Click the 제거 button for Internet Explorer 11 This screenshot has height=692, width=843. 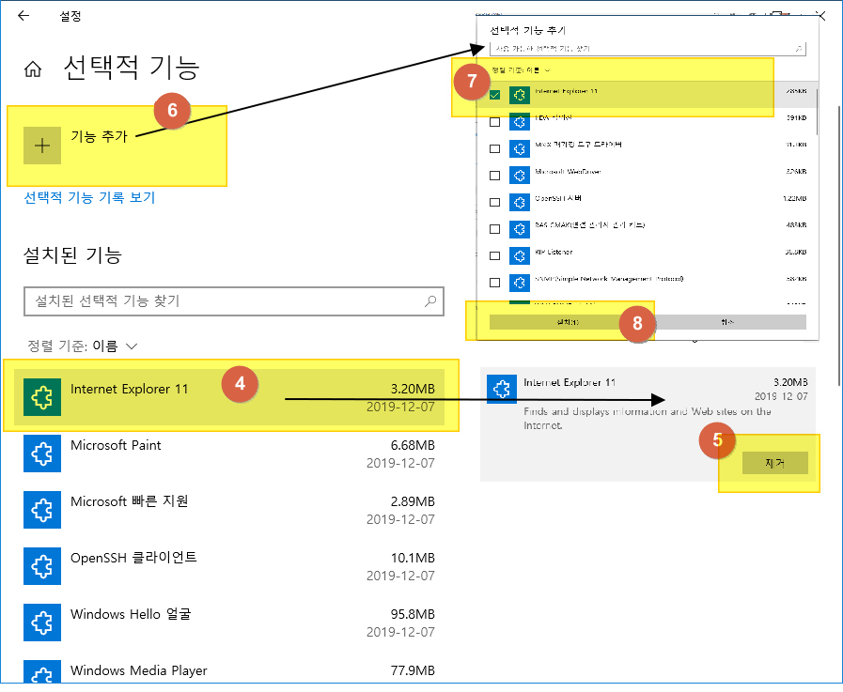tap(774, 463)
